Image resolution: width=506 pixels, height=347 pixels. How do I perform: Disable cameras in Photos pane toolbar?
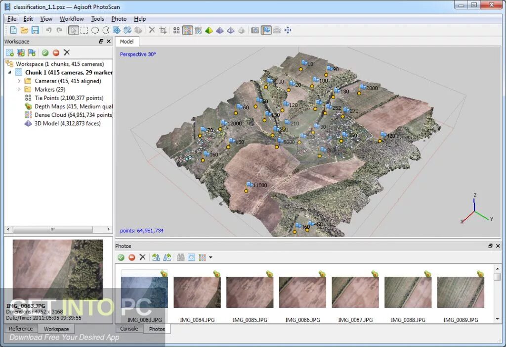pos(131,257)
